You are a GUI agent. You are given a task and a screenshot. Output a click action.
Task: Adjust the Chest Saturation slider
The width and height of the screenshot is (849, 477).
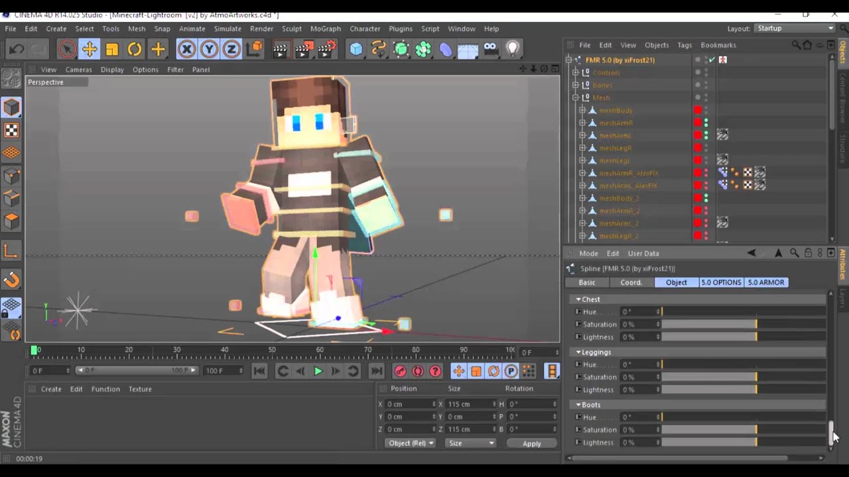[743, 325]
